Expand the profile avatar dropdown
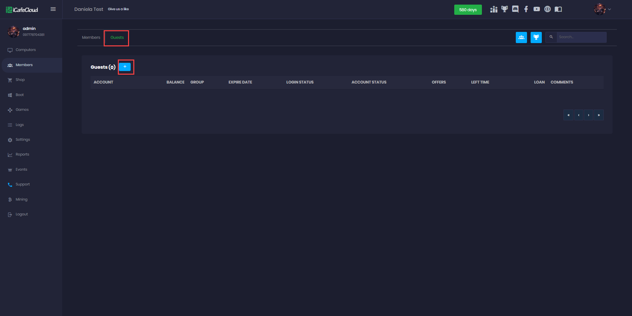632x316 pixels. [x=602, y=9]
